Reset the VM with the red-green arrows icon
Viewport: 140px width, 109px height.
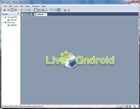tap(16, 10)
